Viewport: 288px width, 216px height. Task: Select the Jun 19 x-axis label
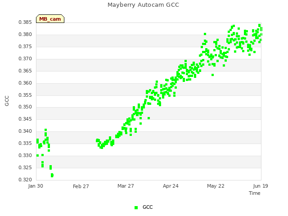click(261, 186)
